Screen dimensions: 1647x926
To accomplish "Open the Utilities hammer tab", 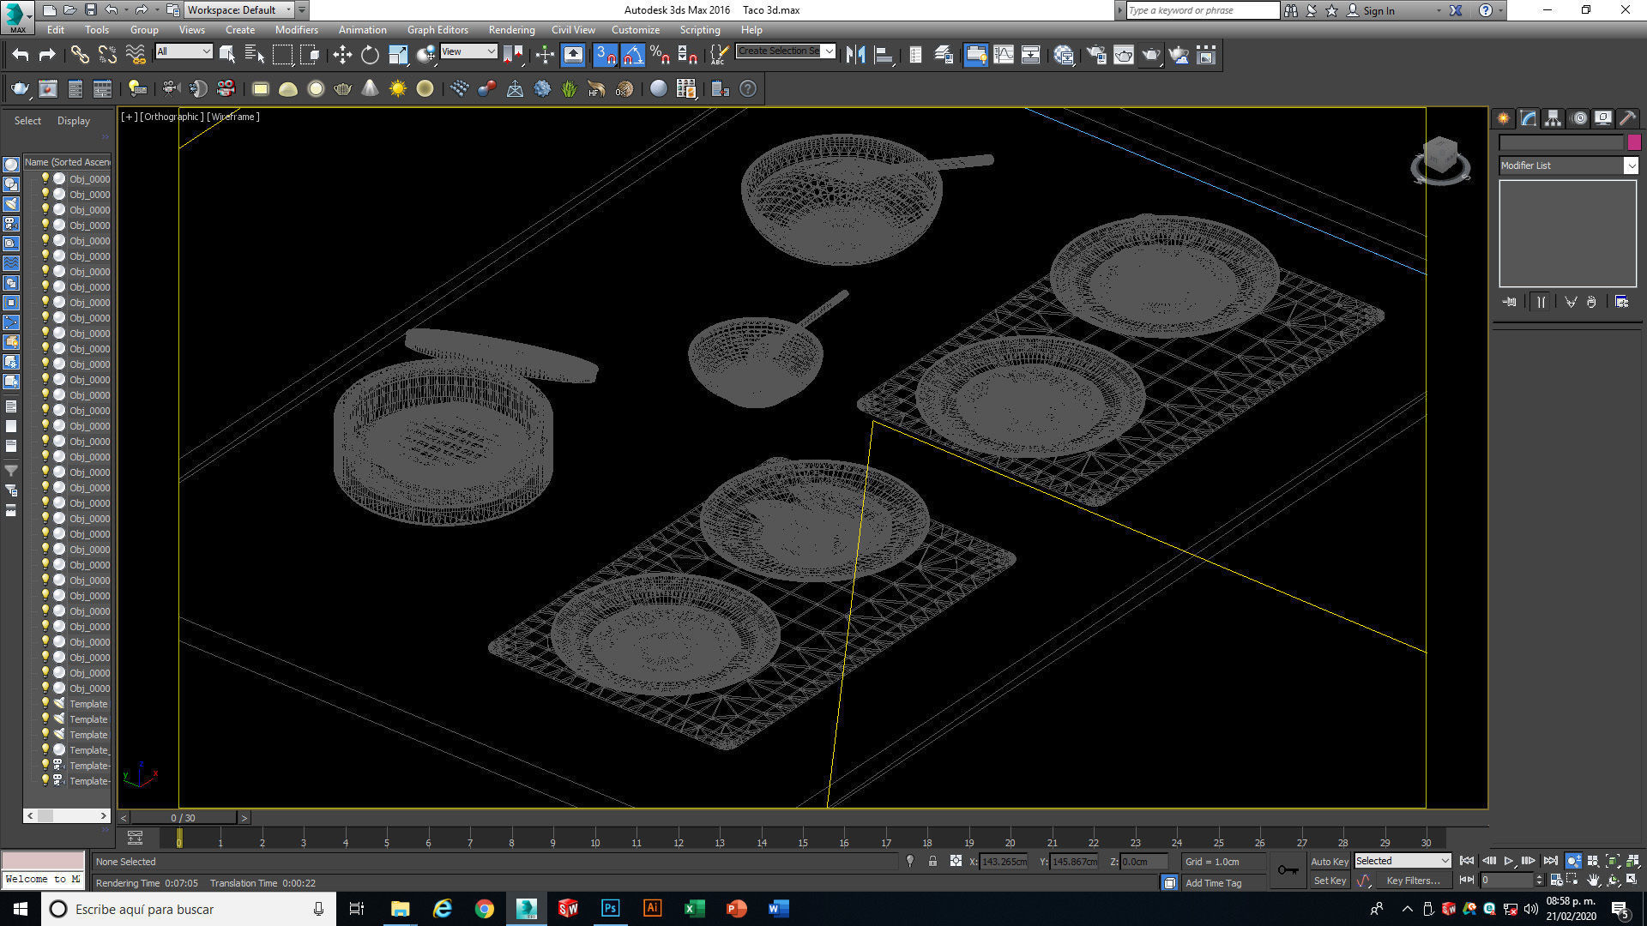I will (1627, 118).
